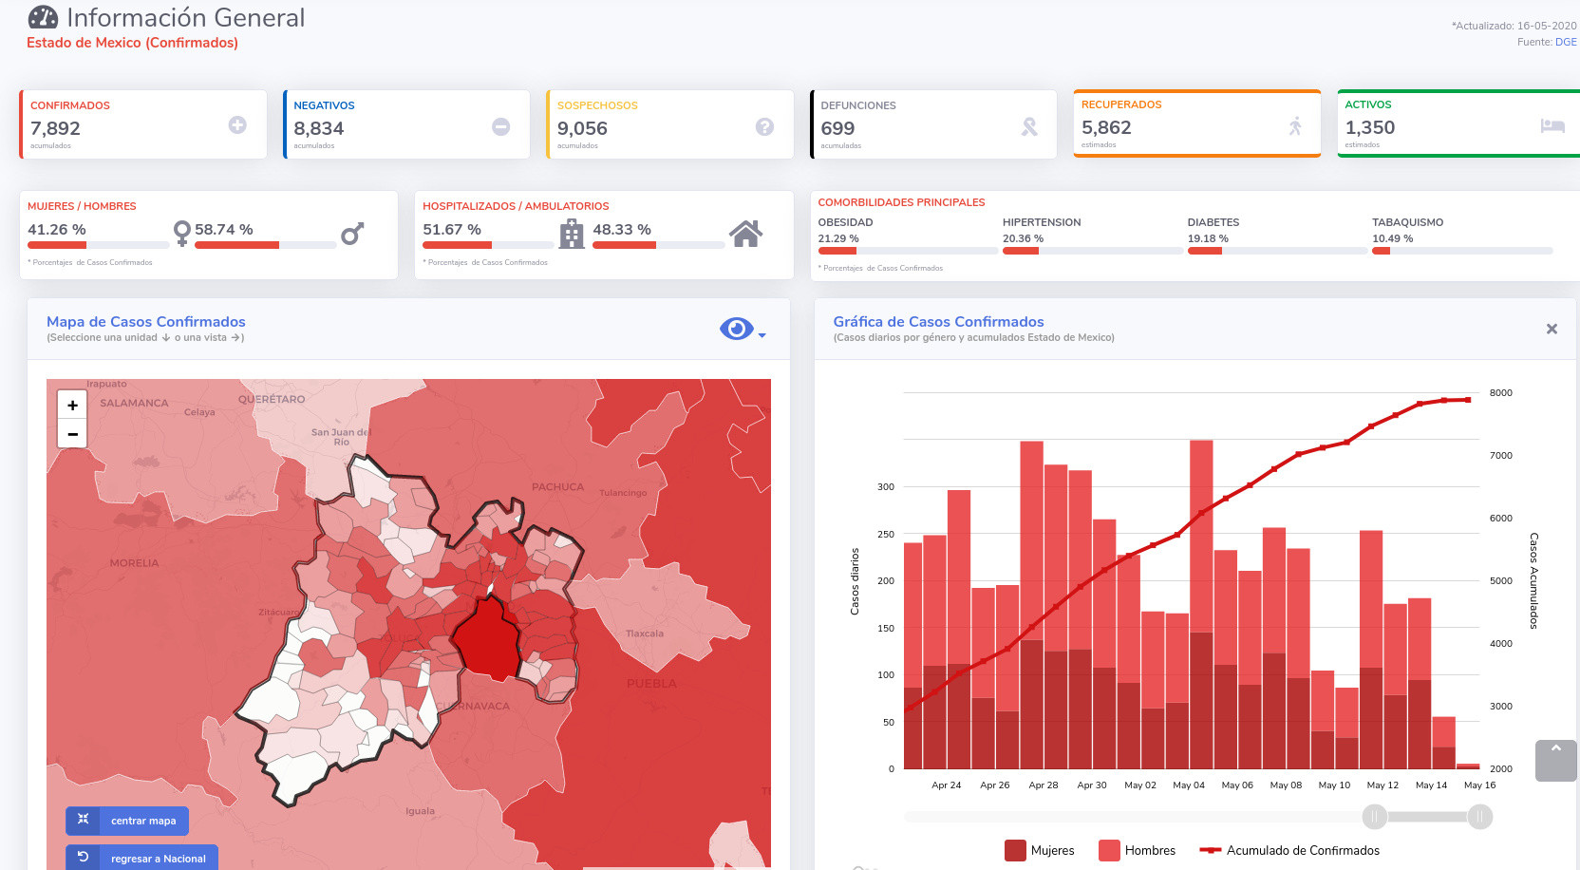This screenshot has width=1580, height=870.
Task: Click the minus icon in Negativos card
Action: pos(501,126)
